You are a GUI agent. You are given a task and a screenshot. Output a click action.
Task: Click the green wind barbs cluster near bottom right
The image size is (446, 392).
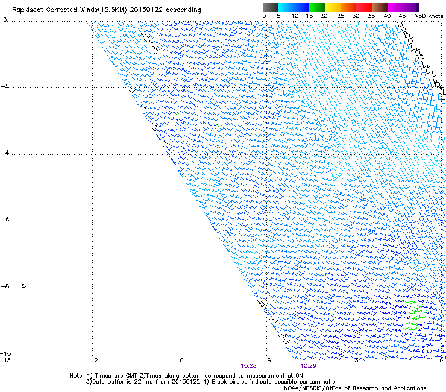(414, 316)
